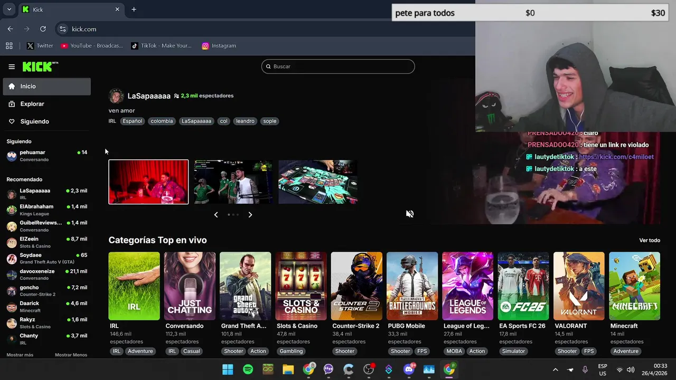Open the Inicio sidebar item
676x380 pixels.
[47, 87]
